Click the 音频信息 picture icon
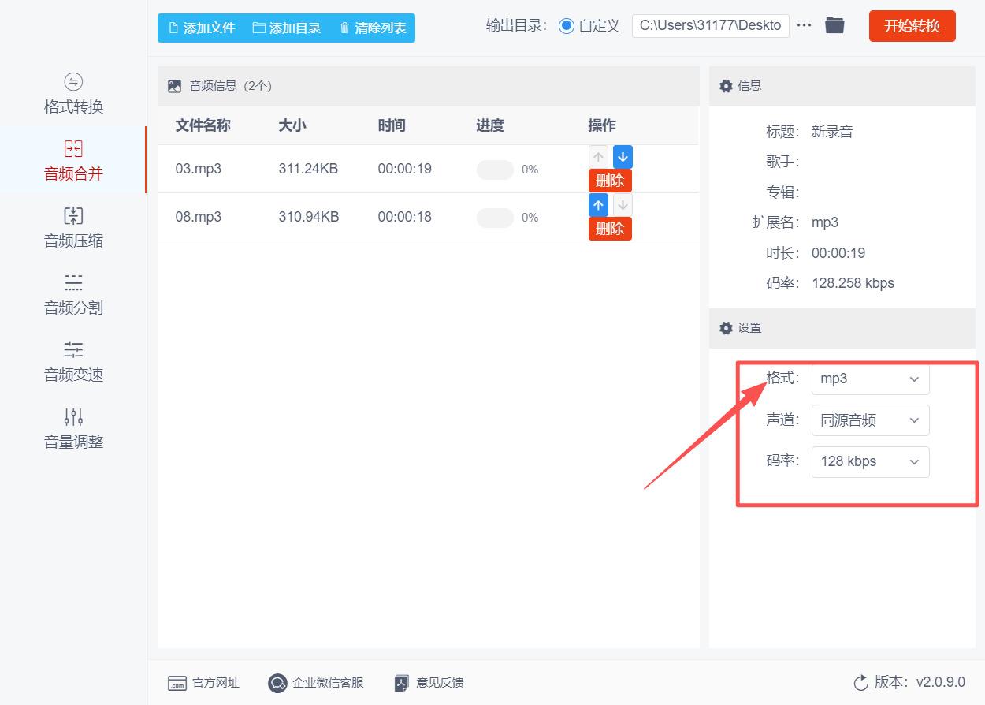The width and height of the screenshot is (985, 705). pos(174,86)
